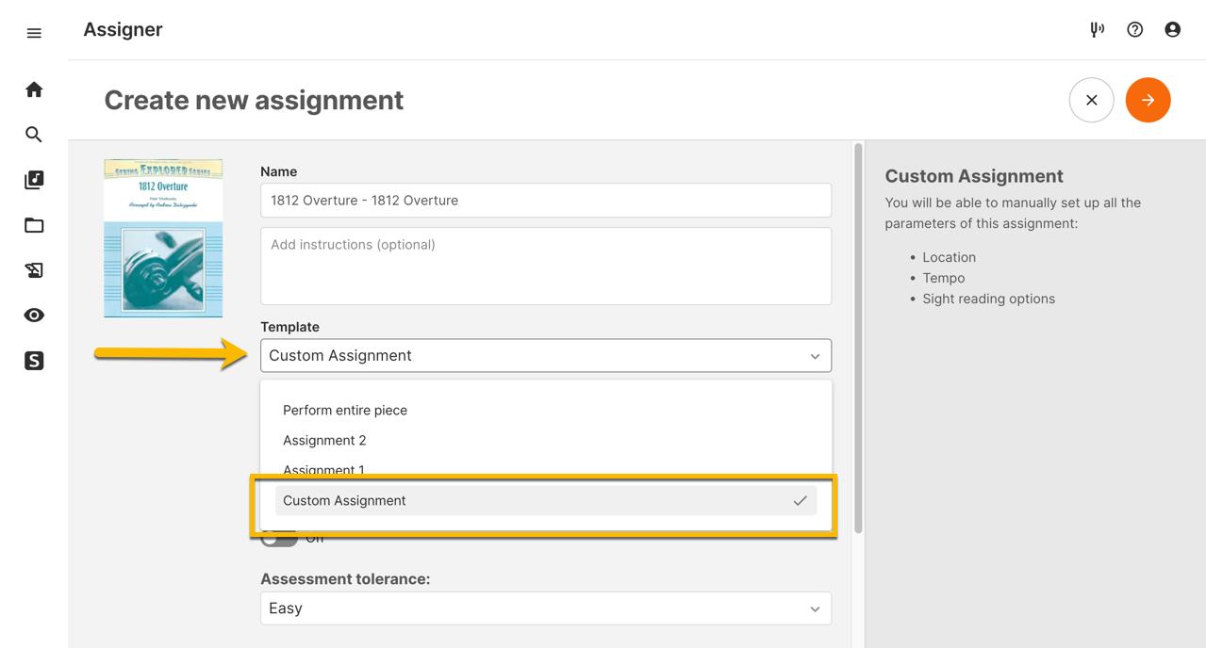Edit the assignment Name field

(x=546, y=201)
